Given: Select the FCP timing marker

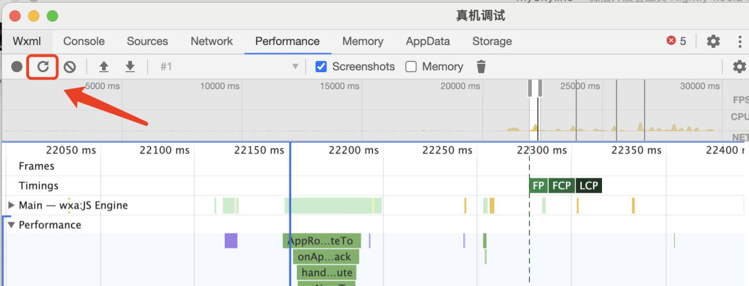Looking at the screenshot, I should coord(561,185).
